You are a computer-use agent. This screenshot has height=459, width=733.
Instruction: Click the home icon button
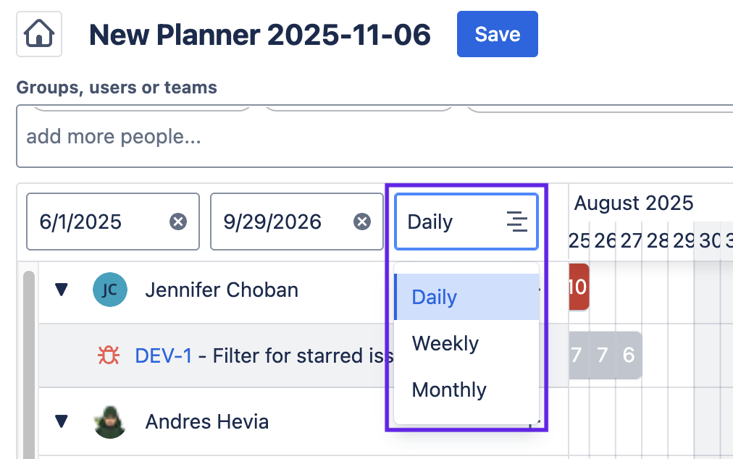point(38,34)
